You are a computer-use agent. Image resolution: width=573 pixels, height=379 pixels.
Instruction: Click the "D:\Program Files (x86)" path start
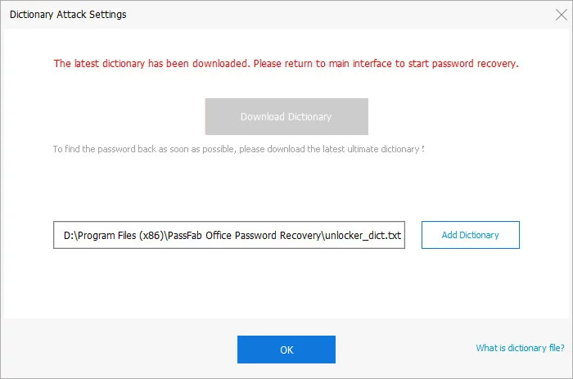112,236
